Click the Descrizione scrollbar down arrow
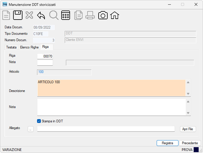 [188, 94]
